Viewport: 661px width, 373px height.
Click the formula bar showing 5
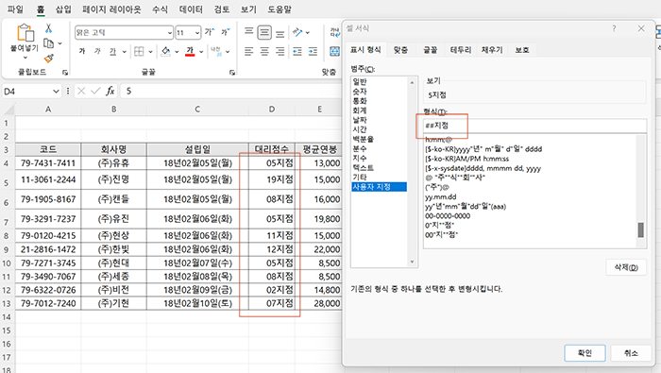click(x=231, y=91)
